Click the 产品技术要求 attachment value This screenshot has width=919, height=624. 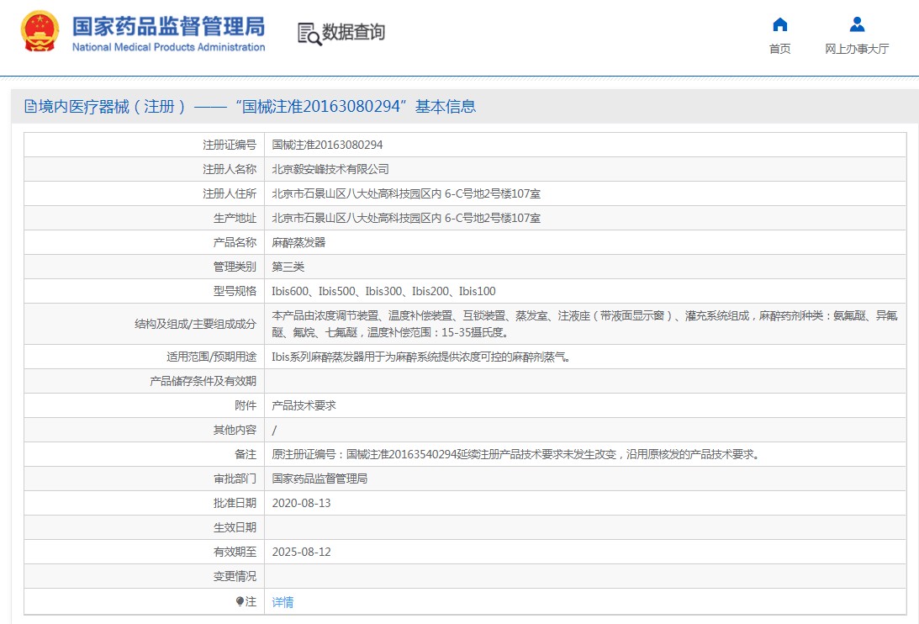point(304,405)
